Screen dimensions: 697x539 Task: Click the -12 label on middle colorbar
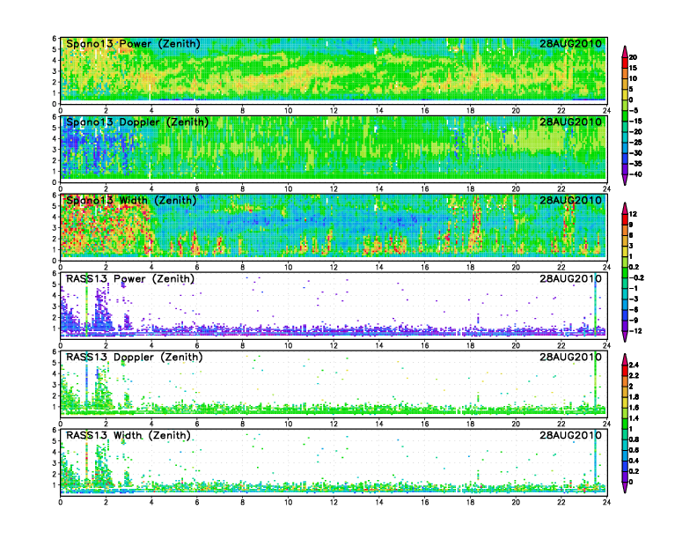[x=635, y=331]
